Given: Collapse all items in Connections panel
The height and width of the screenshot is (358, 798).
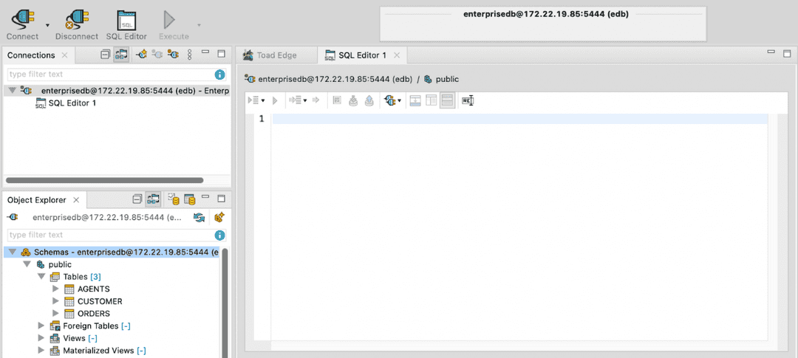Looking at the screenshot, I should [105, 55].
